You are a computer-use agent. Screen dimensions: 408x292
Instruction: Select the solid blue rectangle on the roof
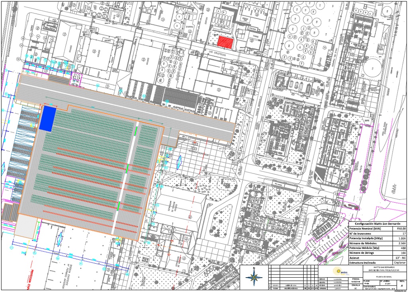point(48,118)
